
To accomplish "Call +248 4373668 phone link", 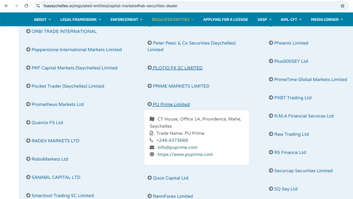I will click(172, 140).
